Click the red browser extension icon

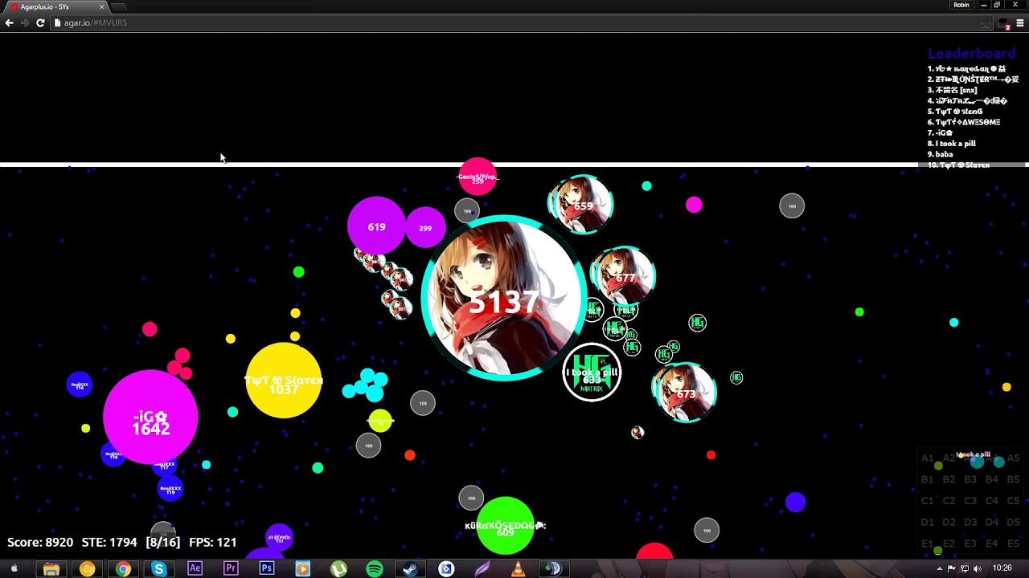(1004, 24)
